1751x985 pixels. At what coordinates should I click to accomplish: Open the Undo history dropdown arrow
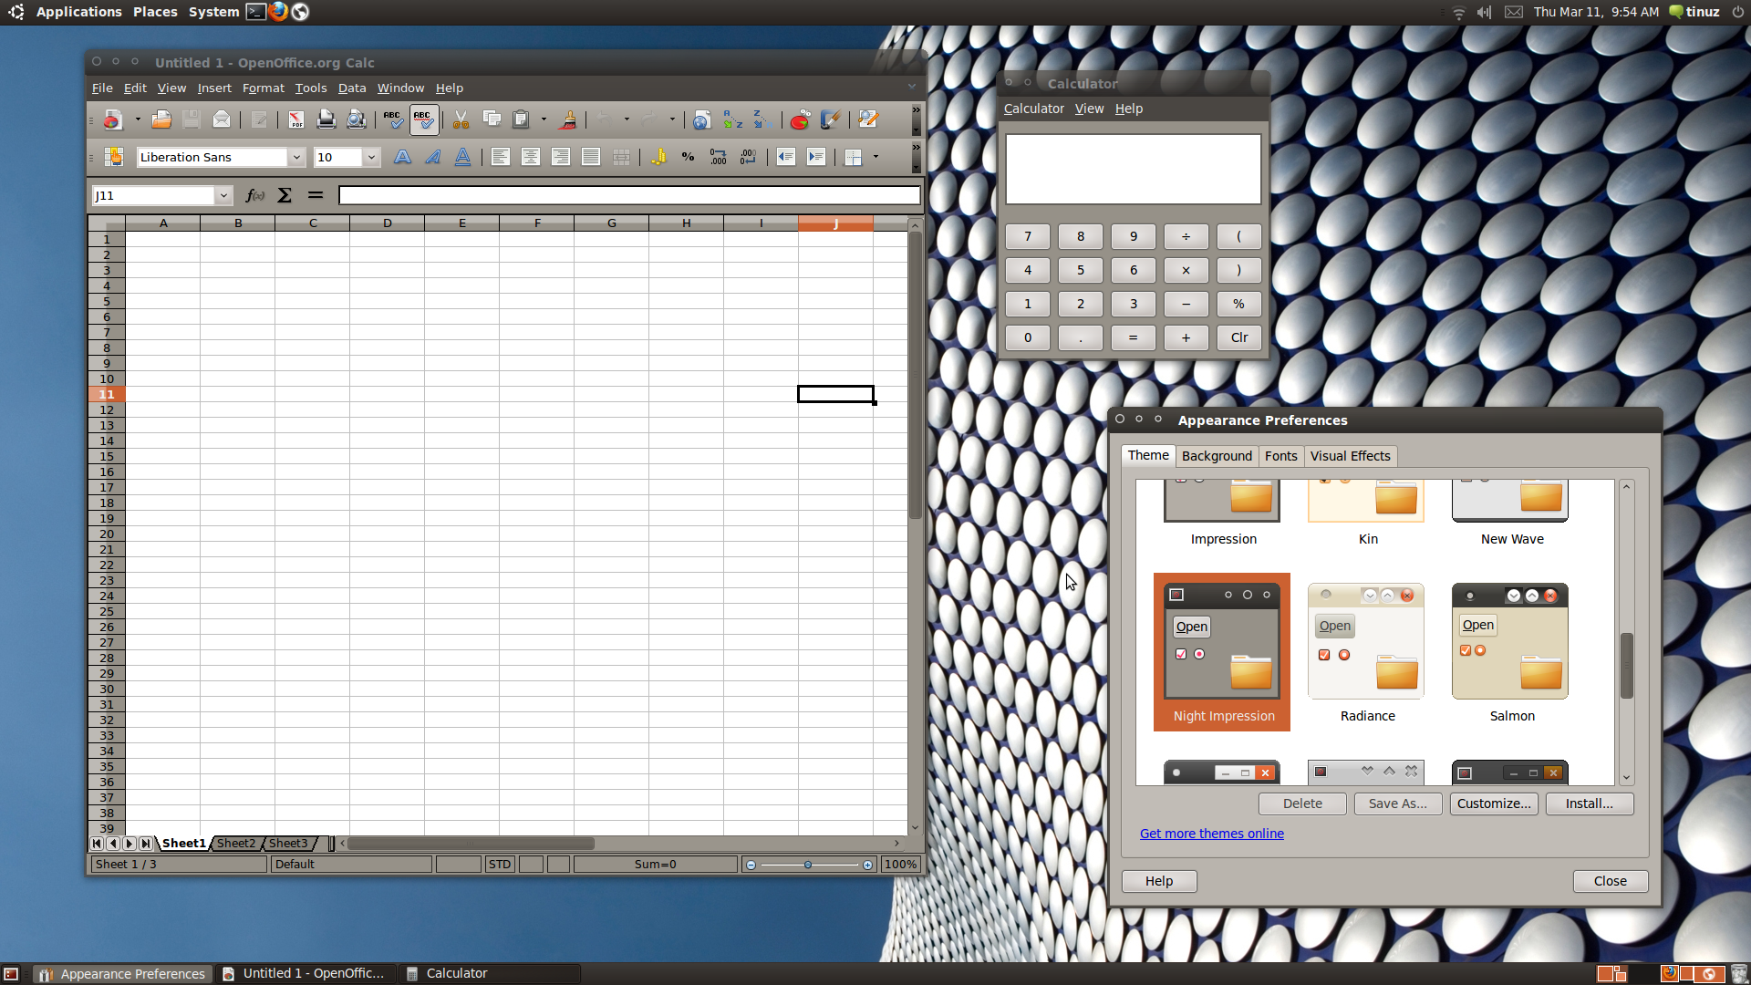tap(627, 119)
